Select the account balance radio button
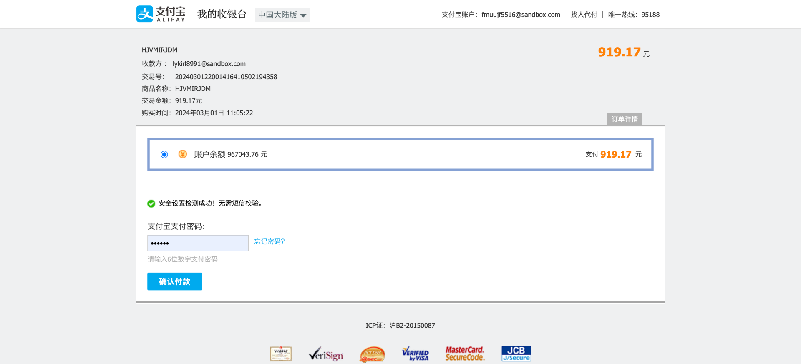Viewport: 801px width, 364px height. (x=164, y=154)
